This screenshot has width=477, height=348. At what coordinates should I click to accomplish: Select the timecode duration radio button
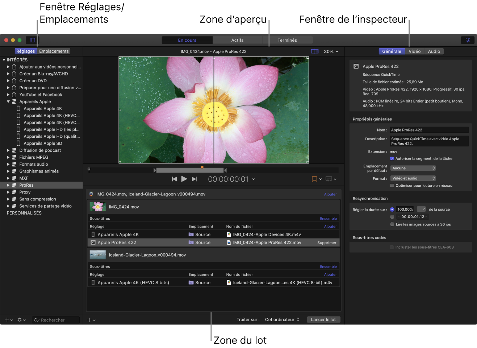[x=392, y=217]
